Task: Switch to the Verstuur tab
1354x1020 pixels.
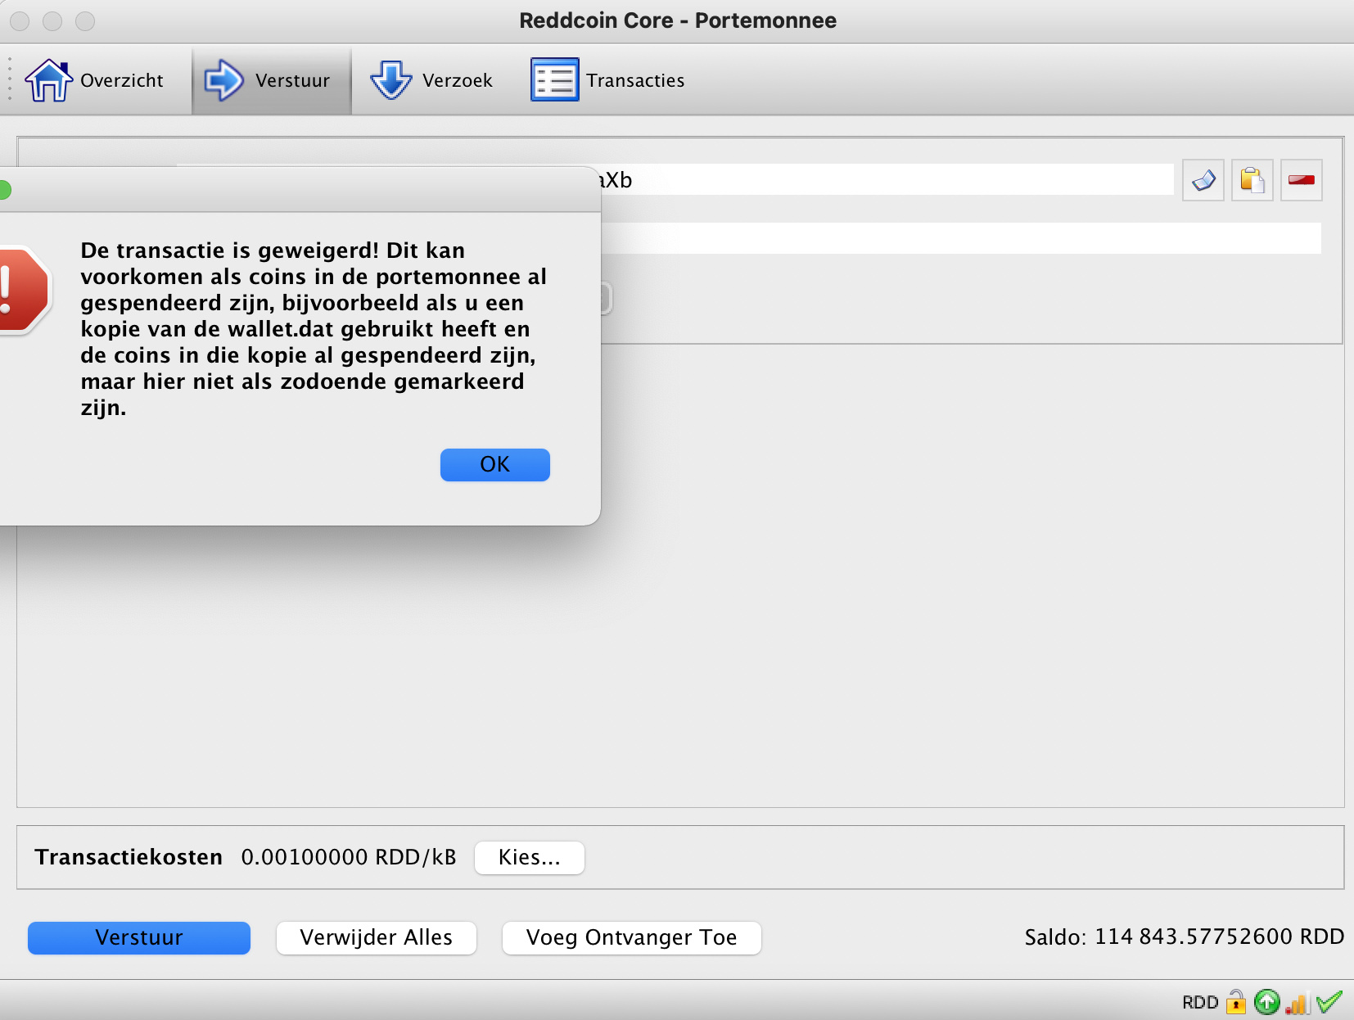Action: pyautogui.click(x=271, y=80)
